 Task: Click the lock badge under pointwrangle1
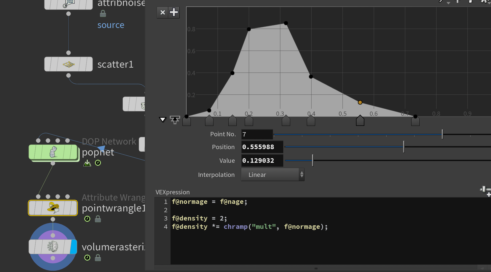pyautogui.click(x=98, y=219)
